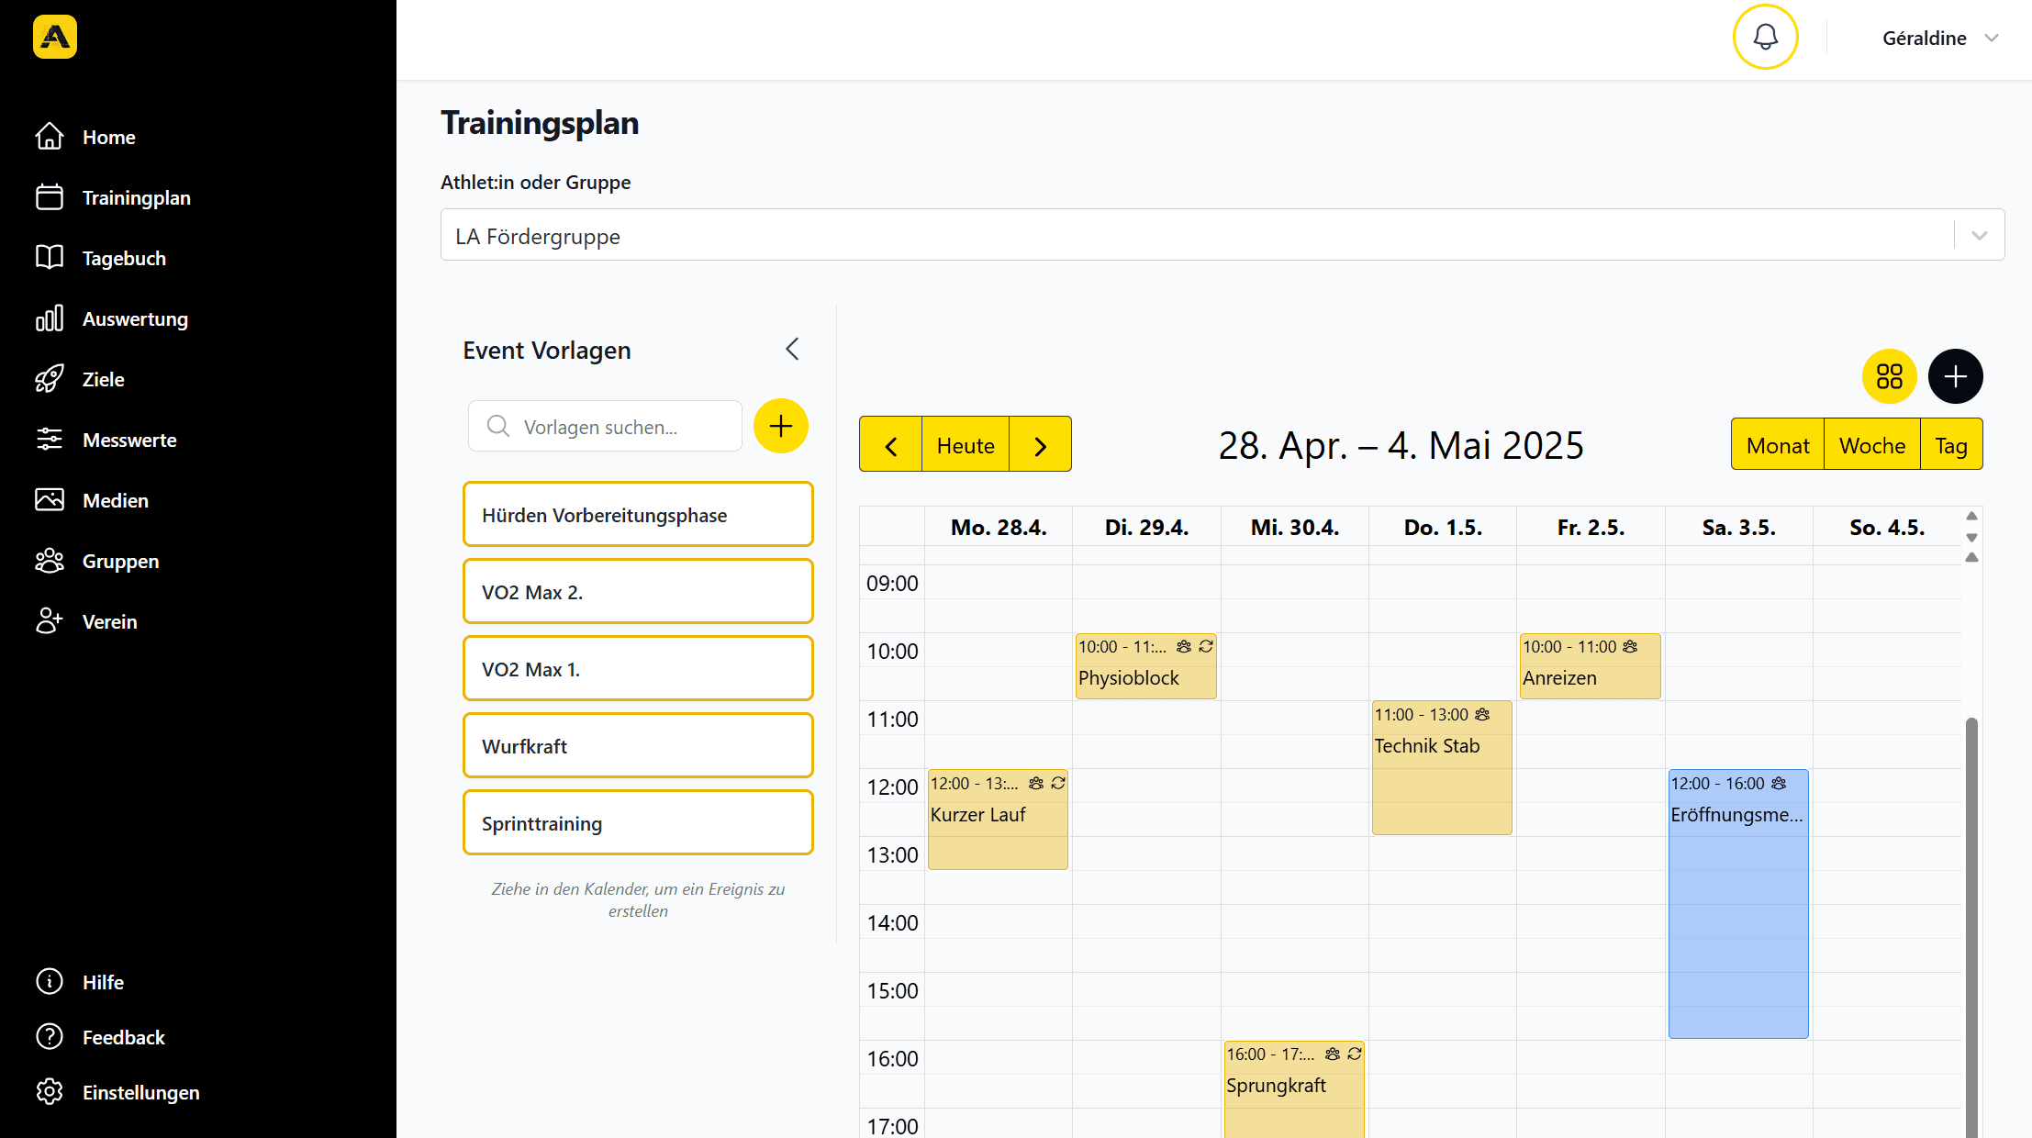Click Do. 1.5. column header
The height and width of the screenshot is (1138, 2032).
coord(1443,527)
